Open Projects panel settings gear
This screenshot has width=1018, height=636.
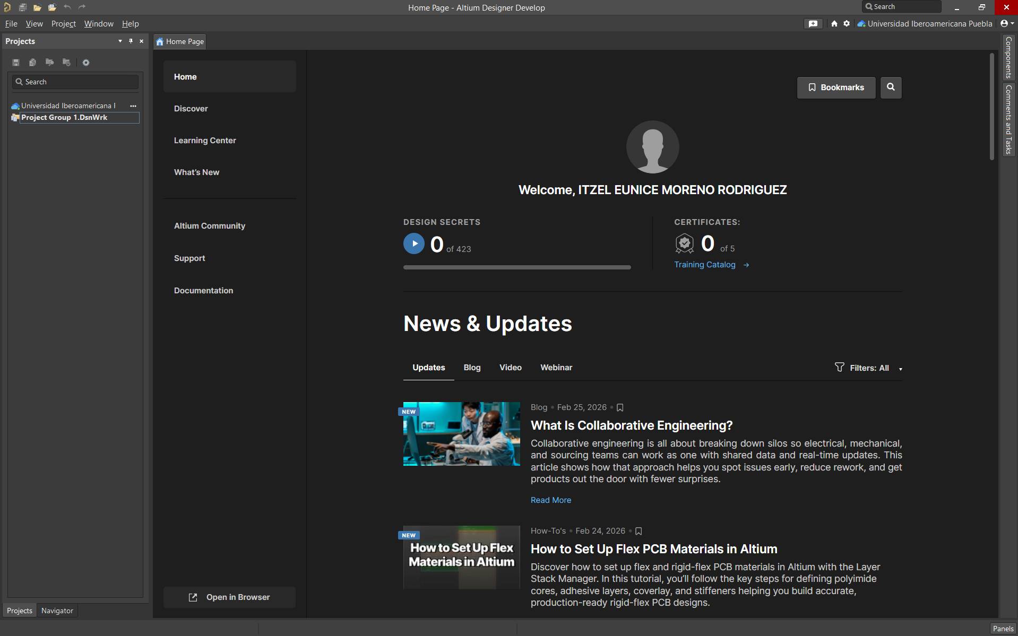[86, 63]
